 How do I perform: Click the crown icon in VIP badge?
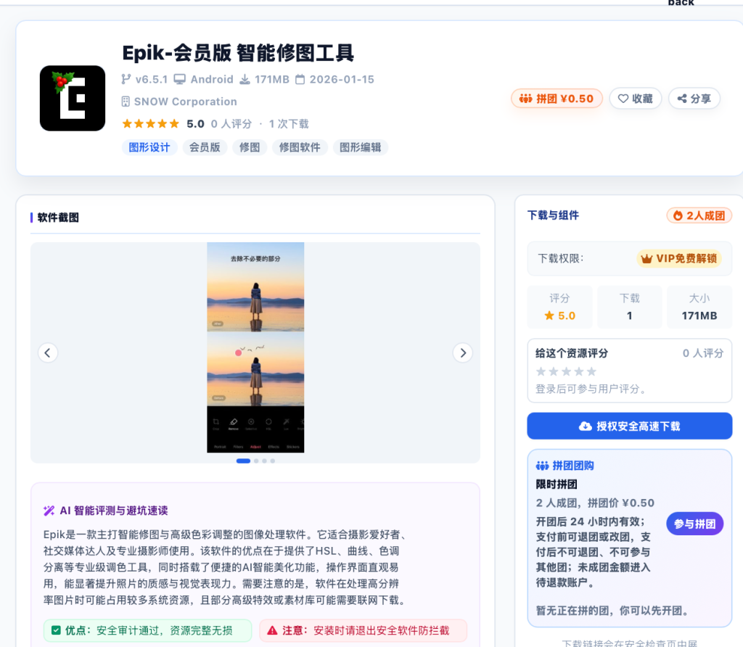[x=646, y=259]
